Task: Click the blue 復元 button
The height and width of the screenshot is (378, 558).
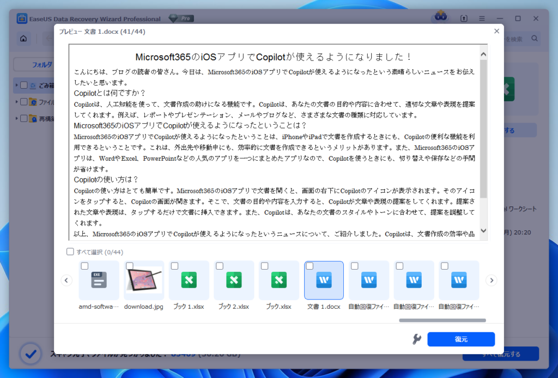Action: (461, 339)
